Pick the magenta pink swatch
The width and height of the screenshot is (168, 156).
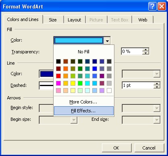pos(58,83)
